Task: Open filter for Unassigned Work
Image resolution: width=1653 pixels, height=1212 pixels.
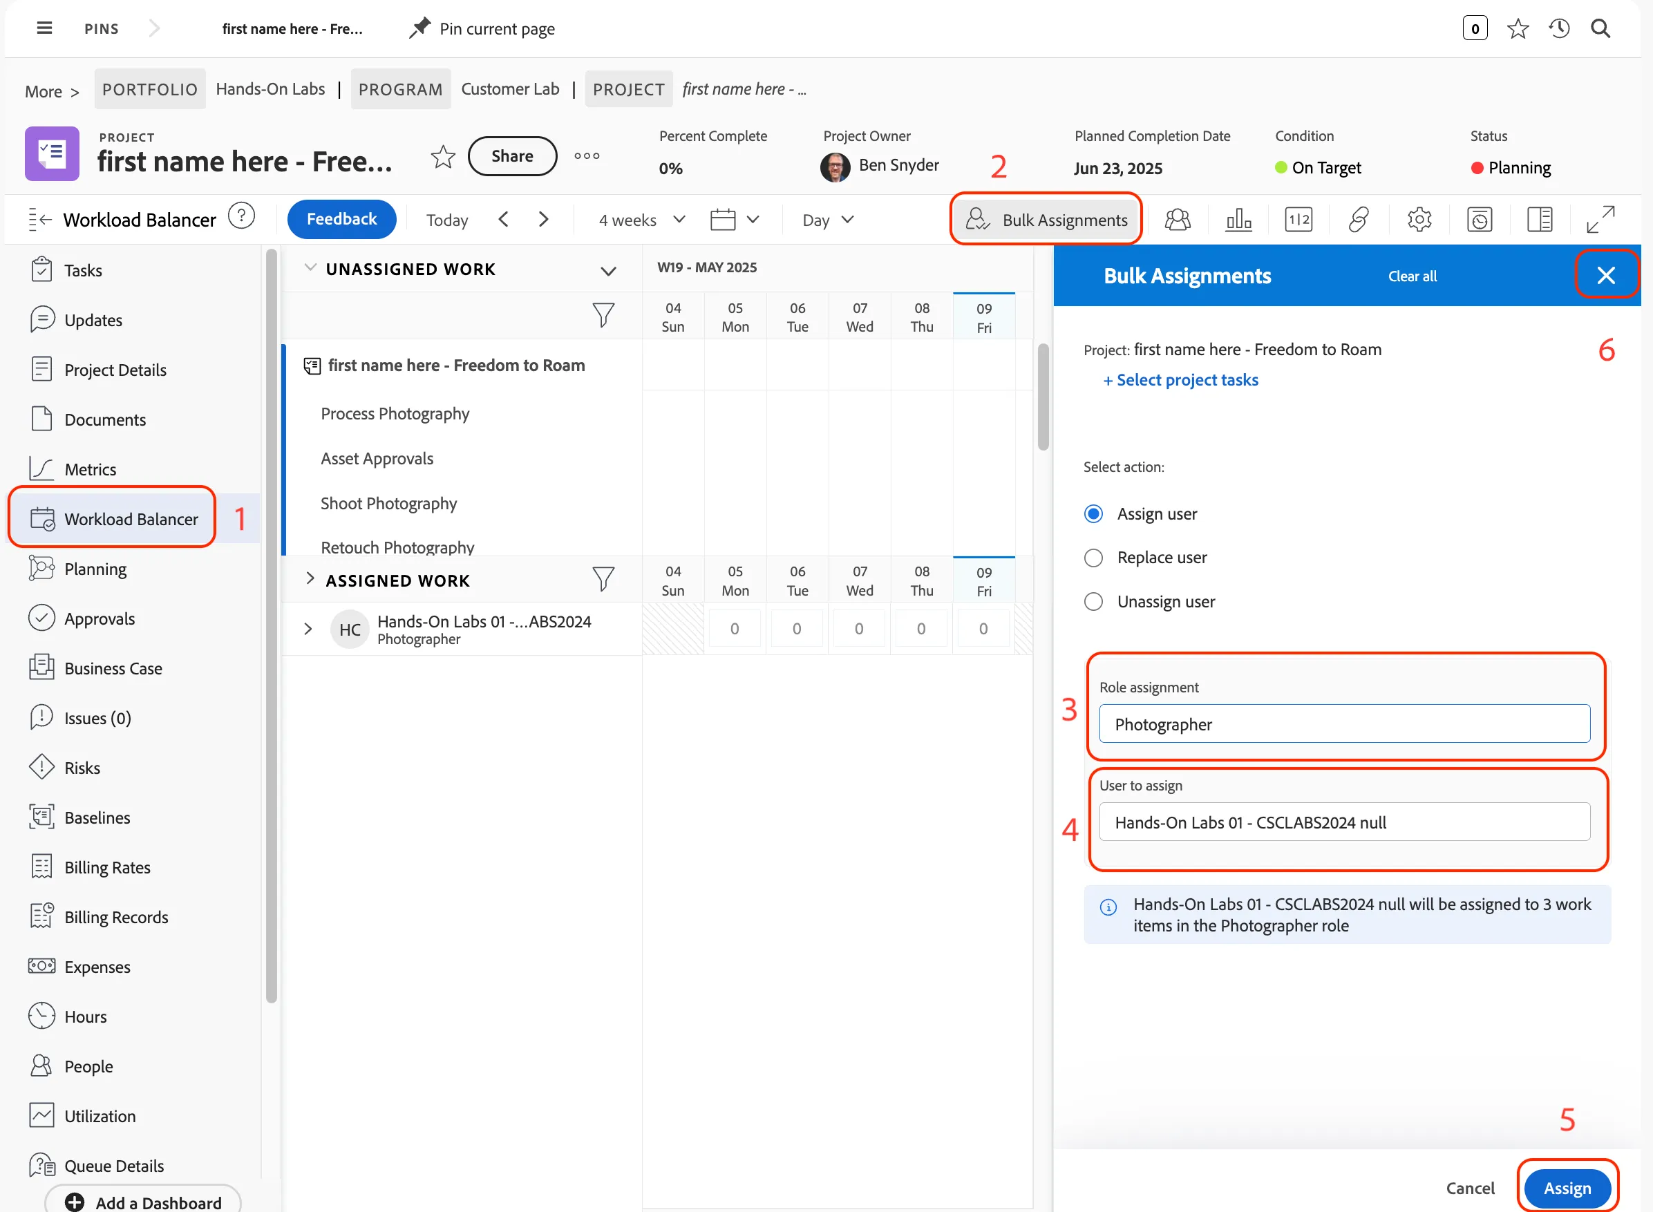Action: point(603,316)
